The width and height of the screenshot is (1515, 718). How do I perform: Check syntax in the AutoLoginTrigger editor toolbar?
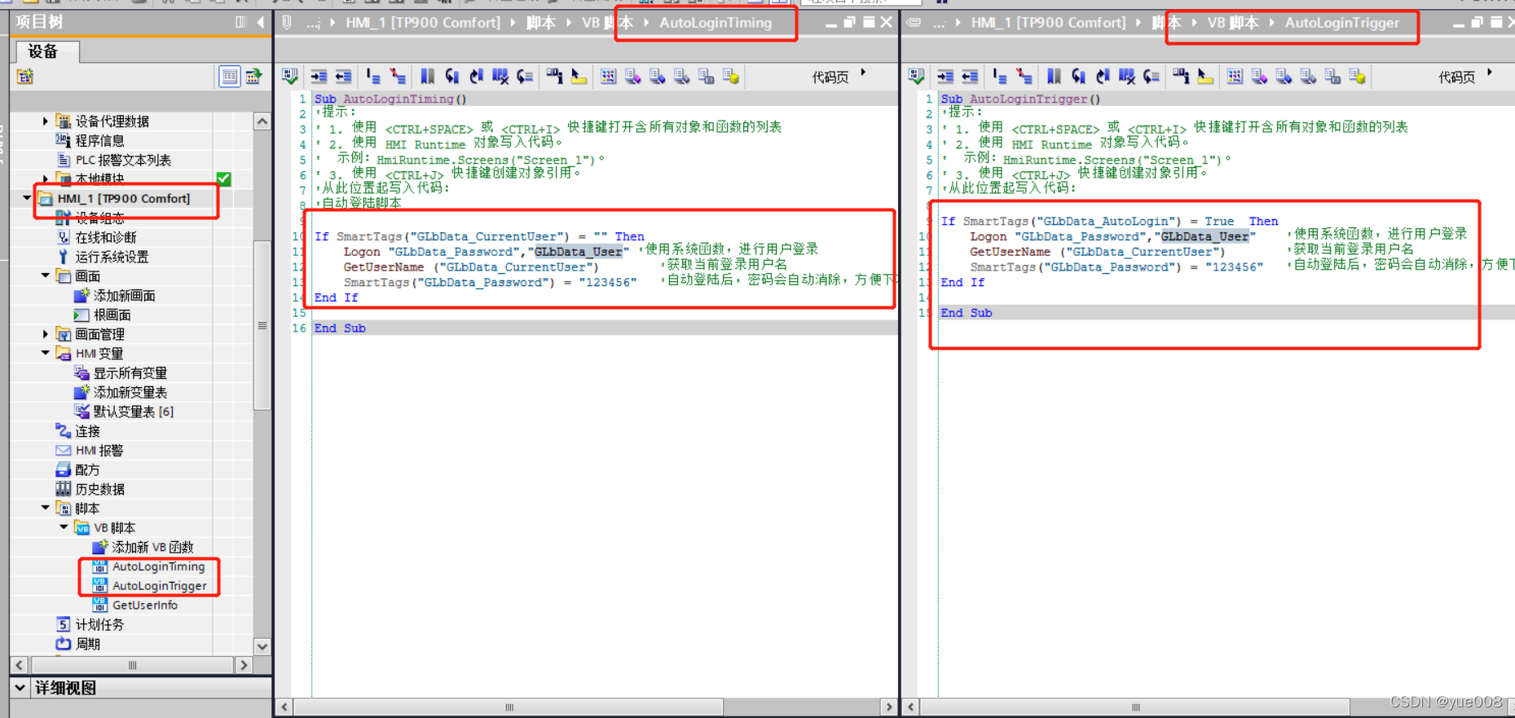pyautogui.click(x=917, y=77)
